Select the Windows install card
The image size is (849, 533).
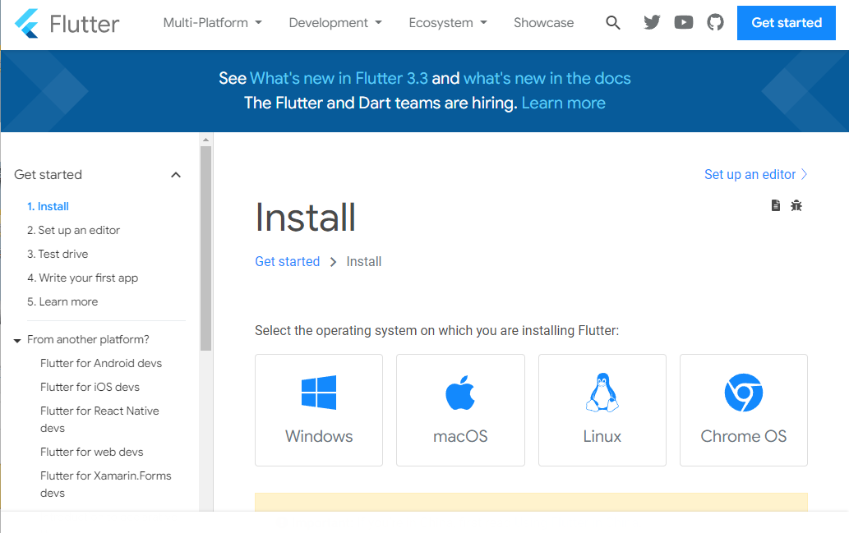coord(319,410)
